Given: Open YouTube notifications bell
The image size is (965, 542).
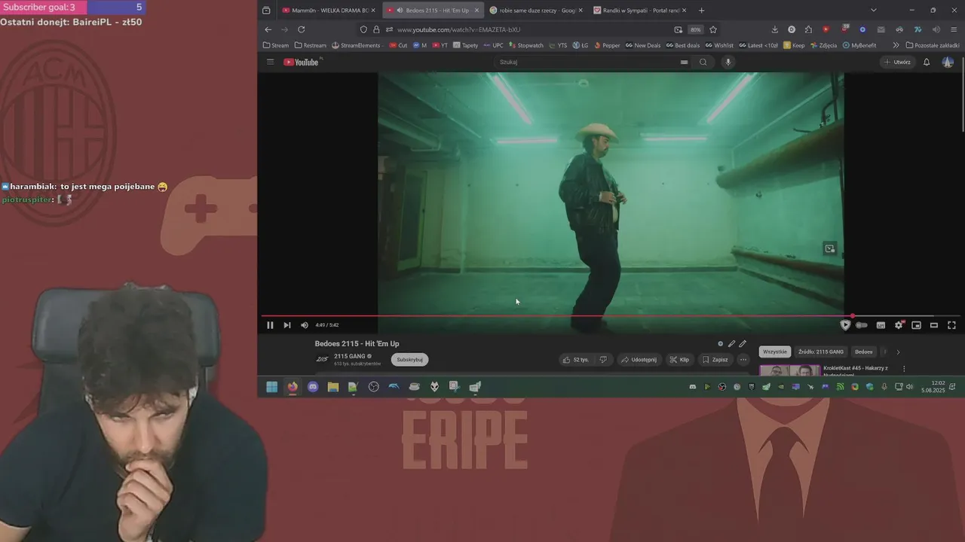Looking at the screenshot, I should click(927, 62).
